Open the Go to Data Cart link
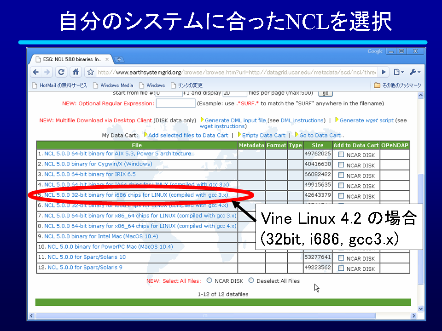This screenshot has width=442, height=331. tap(320, 135)
